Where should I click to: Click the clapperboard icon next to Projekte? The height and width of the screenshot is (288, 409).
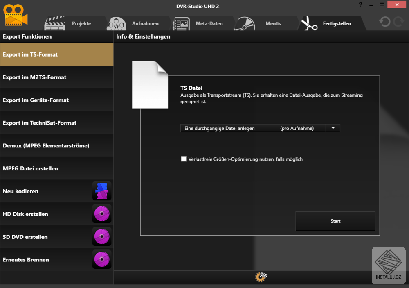tap(55, 23)
